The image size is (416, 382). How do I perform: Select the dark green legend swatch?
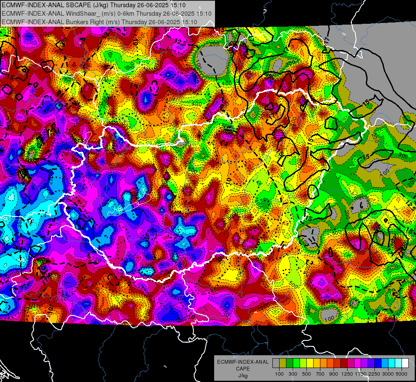click(x=289, y=363)
